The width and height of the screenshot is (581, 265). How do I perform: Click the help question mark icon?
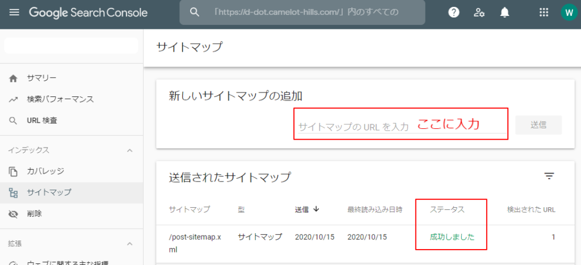(454, 12)
